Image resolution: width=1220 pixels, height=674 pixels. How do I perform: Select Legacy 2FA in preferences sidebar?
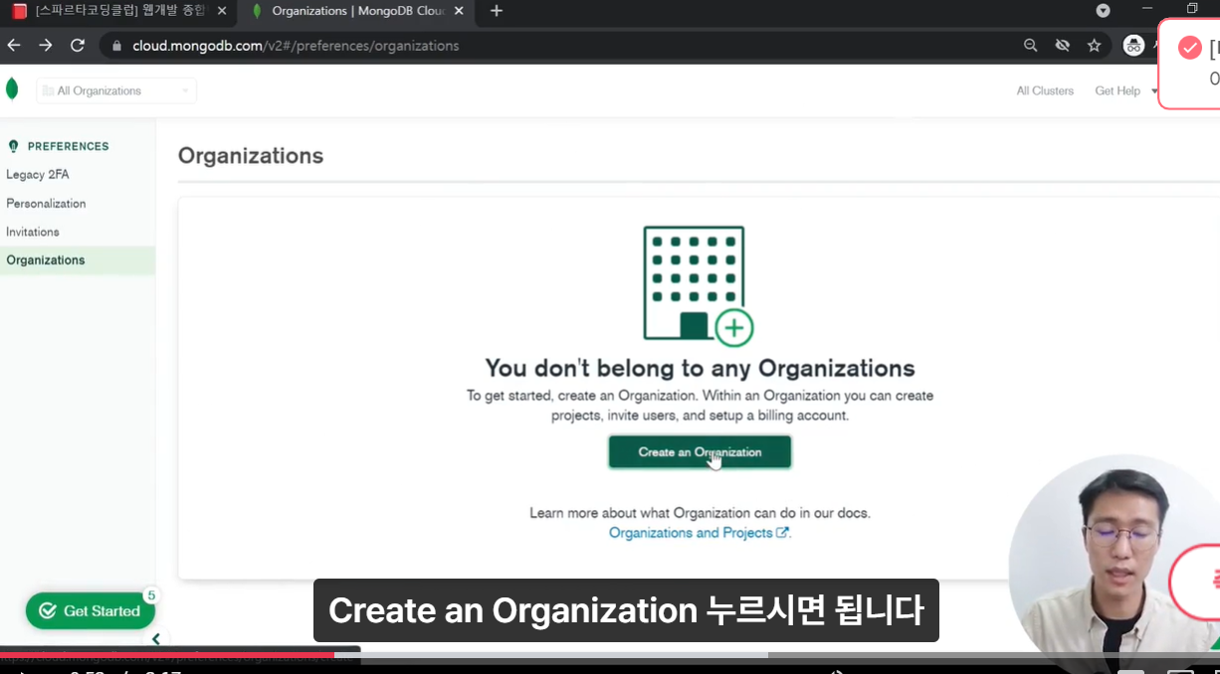[38, 174]
